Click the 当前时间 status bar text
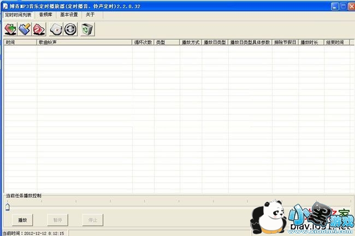This screenshot has height=236, width=355. (33, 233)
